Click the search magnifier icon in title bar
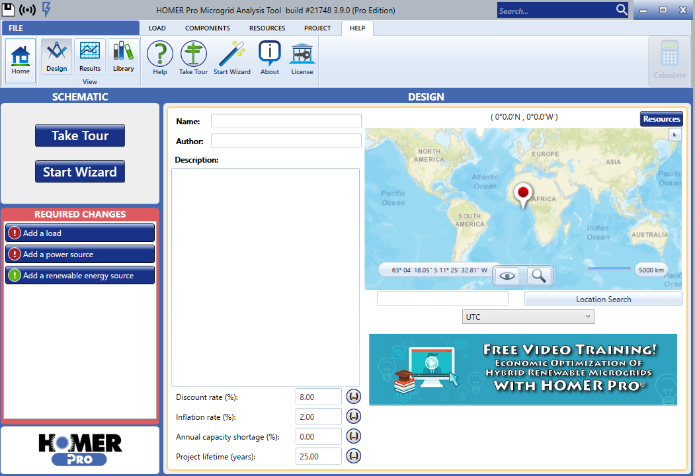This screenshot has height=476, width=695. (622, 10)
